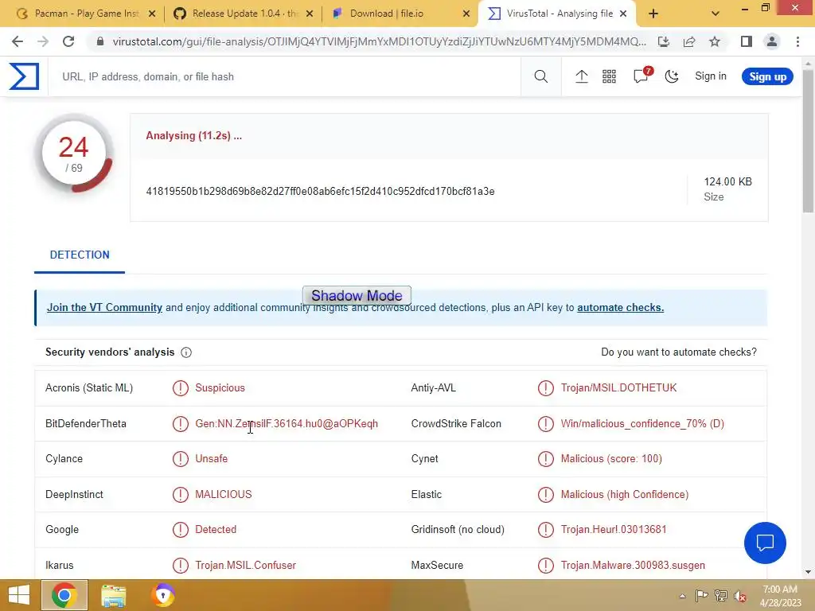Image resolution: width=815 pixels, height=611 pixels.
Task: Click the browser forward arrow
Action: [x=43, y=41]
